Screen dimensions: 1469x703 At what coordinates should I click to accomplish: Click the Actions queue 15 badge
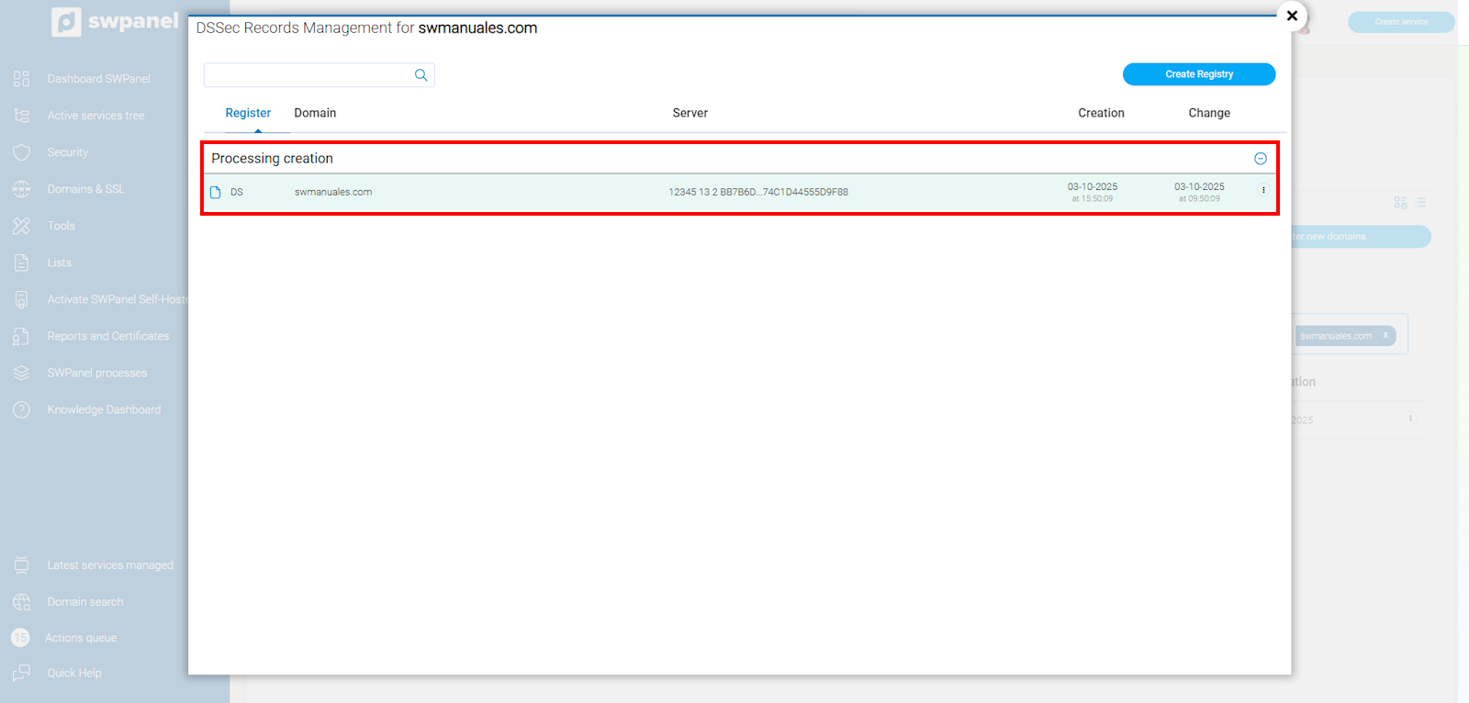click(20, 638)
